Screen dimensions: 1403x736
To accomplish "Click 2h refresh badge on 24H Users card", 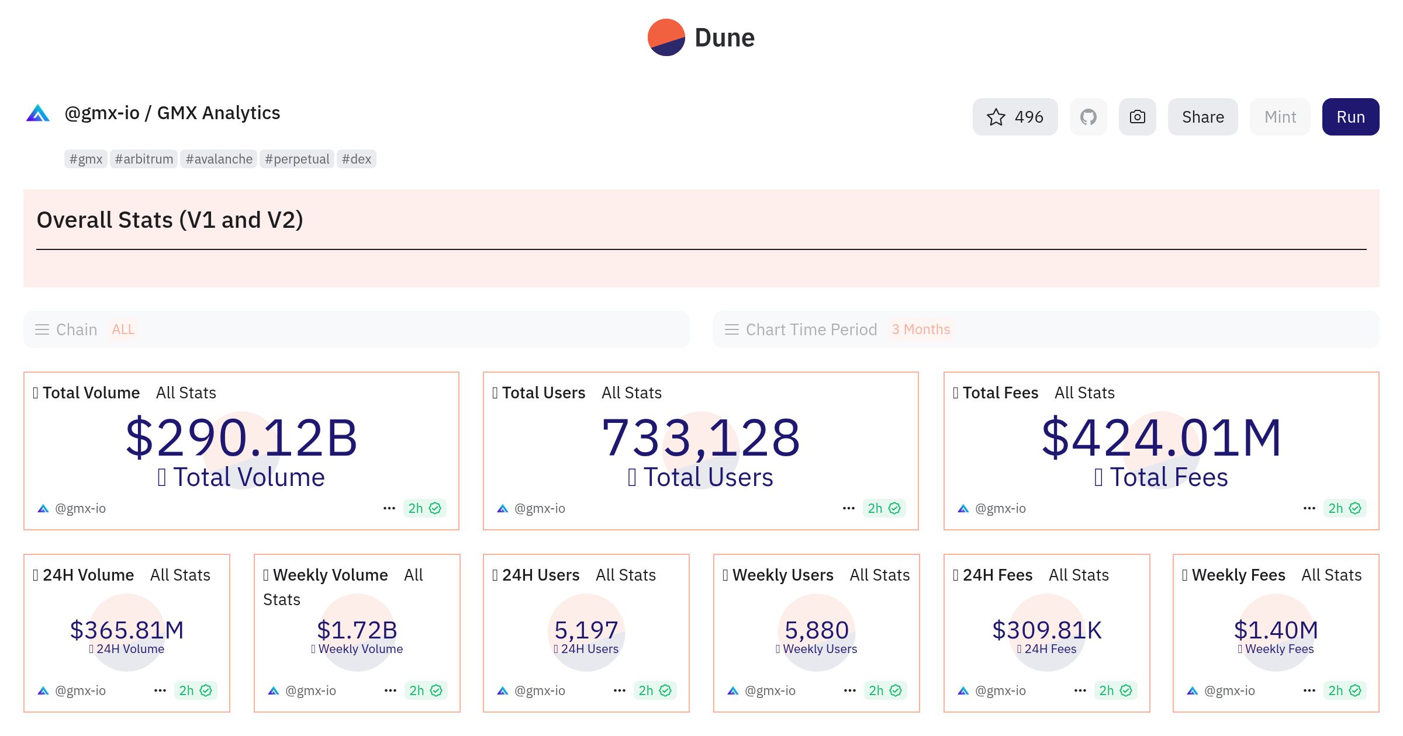I will pos(655,690).
